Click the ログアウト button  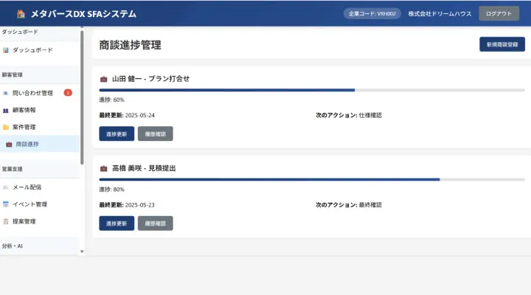[499, 13]
